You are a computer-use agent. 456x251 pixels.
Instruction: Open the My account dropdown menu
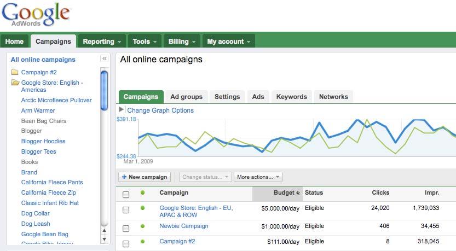[x=229, y=41]
